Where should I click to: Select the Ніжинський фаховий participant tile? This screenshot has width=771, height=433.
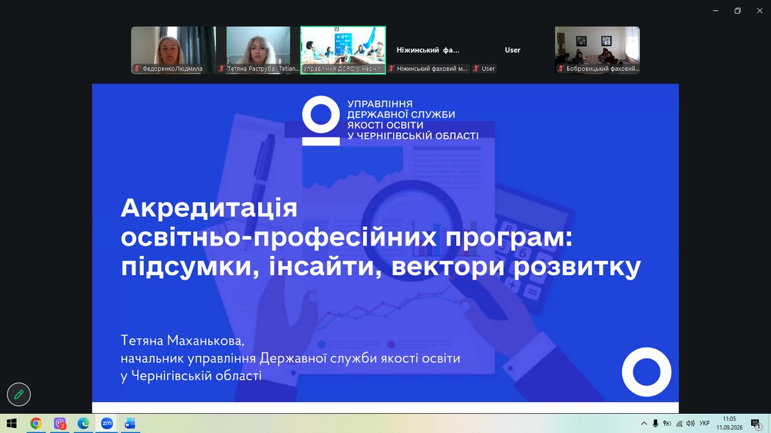click(428, 50)
